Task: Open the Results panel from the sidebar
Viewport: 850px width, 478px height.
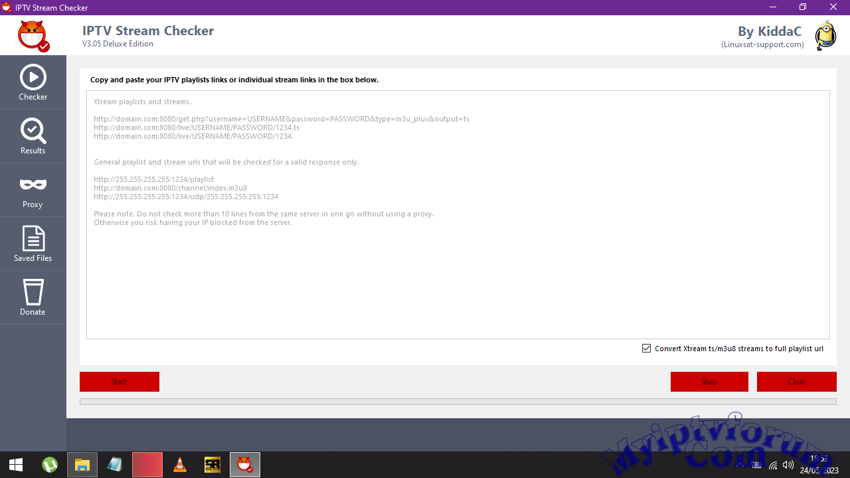Action: (x=33, y=135)
